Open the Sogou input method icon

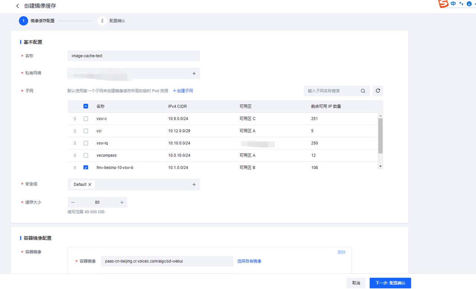pos(443,4)
